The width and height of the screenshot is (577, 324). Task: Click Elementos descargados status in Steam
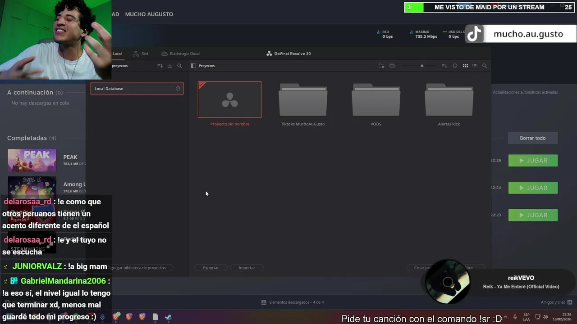click(x=293, y=302)
